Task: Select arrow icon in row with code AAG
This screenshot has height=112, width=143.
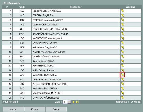Action: pyautogui.click(x=123, y=29)
